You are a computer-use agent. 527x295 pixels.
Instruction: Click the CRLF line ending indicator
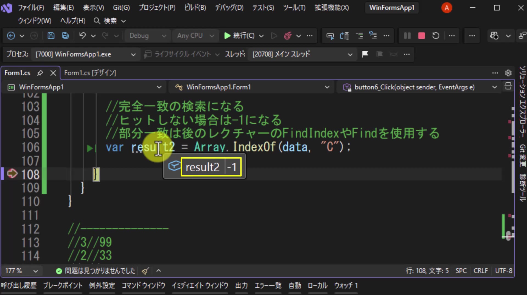point(481,271)
